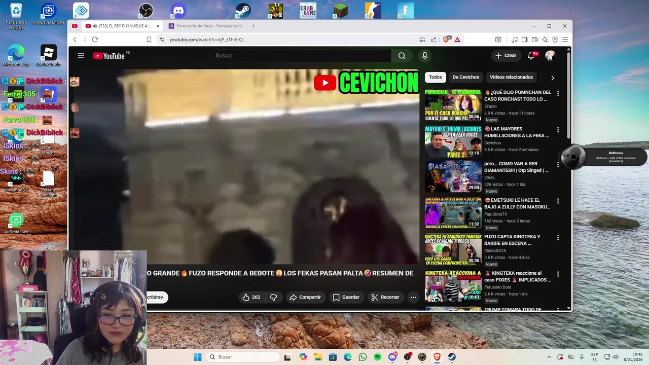Open the Brave VPN shield icon
This screenshot has height=365, width=649.
click(555, 40)
